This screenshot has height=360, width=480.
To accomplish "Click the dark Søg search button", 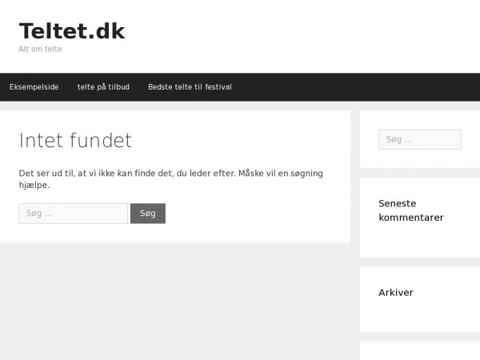I will (x=148, y=214).
